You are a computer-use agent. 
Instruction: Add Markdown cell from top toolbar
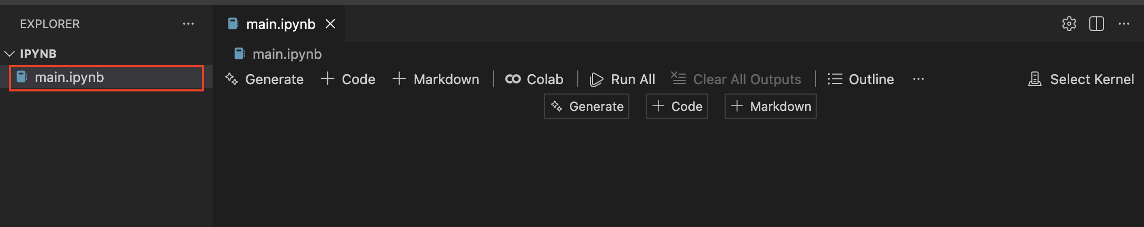point(436,79)
